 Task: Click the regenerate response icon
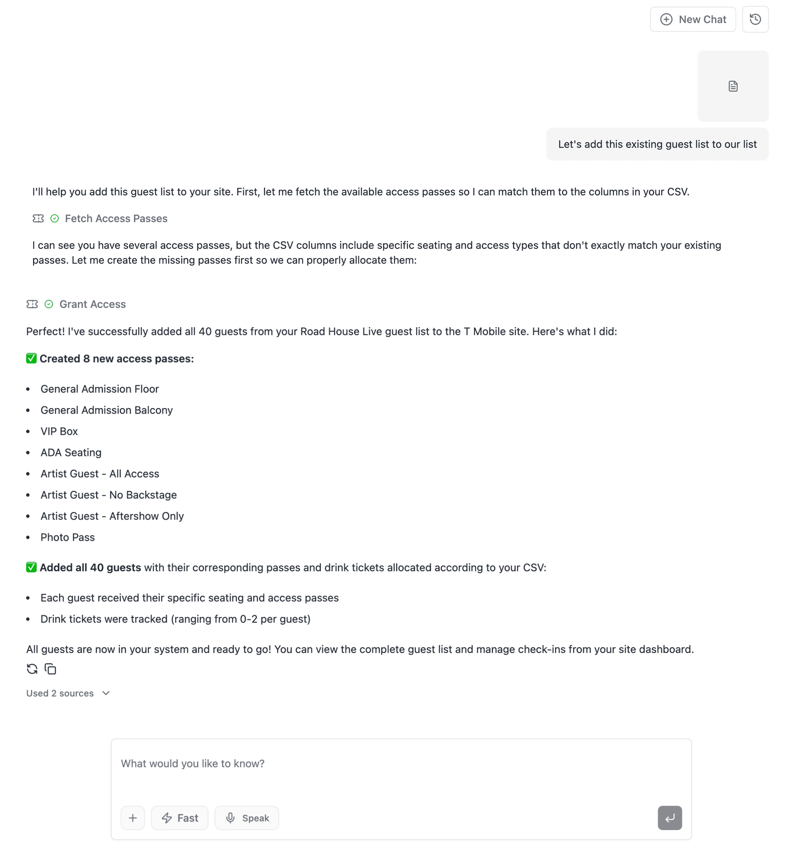(x=32, y=669)
